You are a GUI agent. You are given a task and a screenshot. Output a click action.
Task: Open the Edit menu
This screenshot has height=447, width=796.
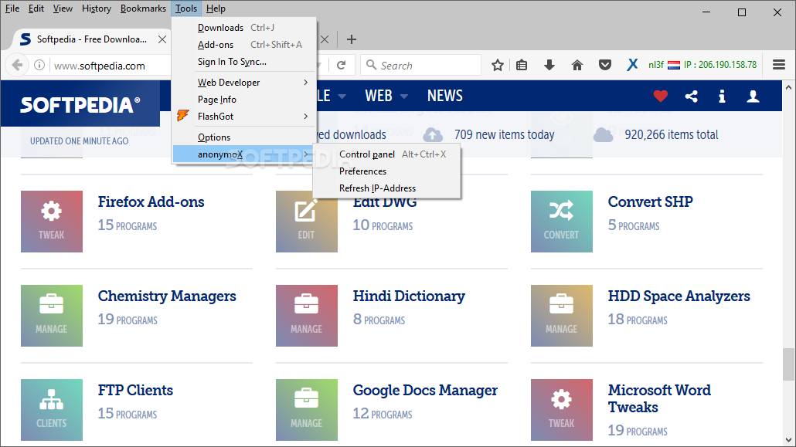(36, 8)
